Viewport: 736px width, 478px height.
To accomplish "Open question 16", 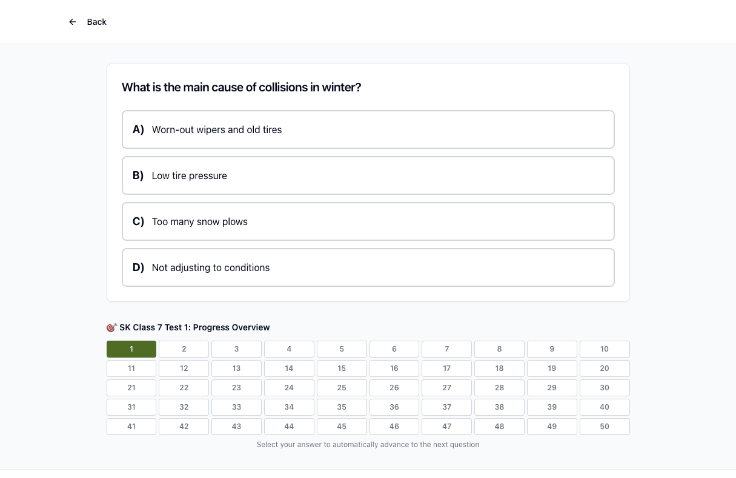I will (x=394, y=368).
